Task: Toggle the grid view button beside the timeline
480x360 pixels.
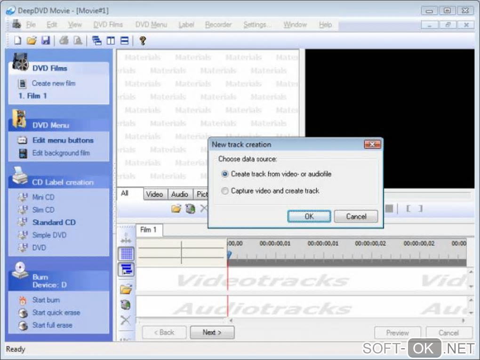Action: [x=126, y=254]
